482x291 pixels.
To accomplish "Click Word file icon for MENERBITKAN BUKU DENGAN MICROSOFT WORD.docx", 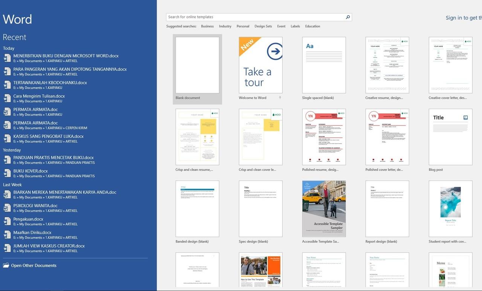I will coord(7,58).
